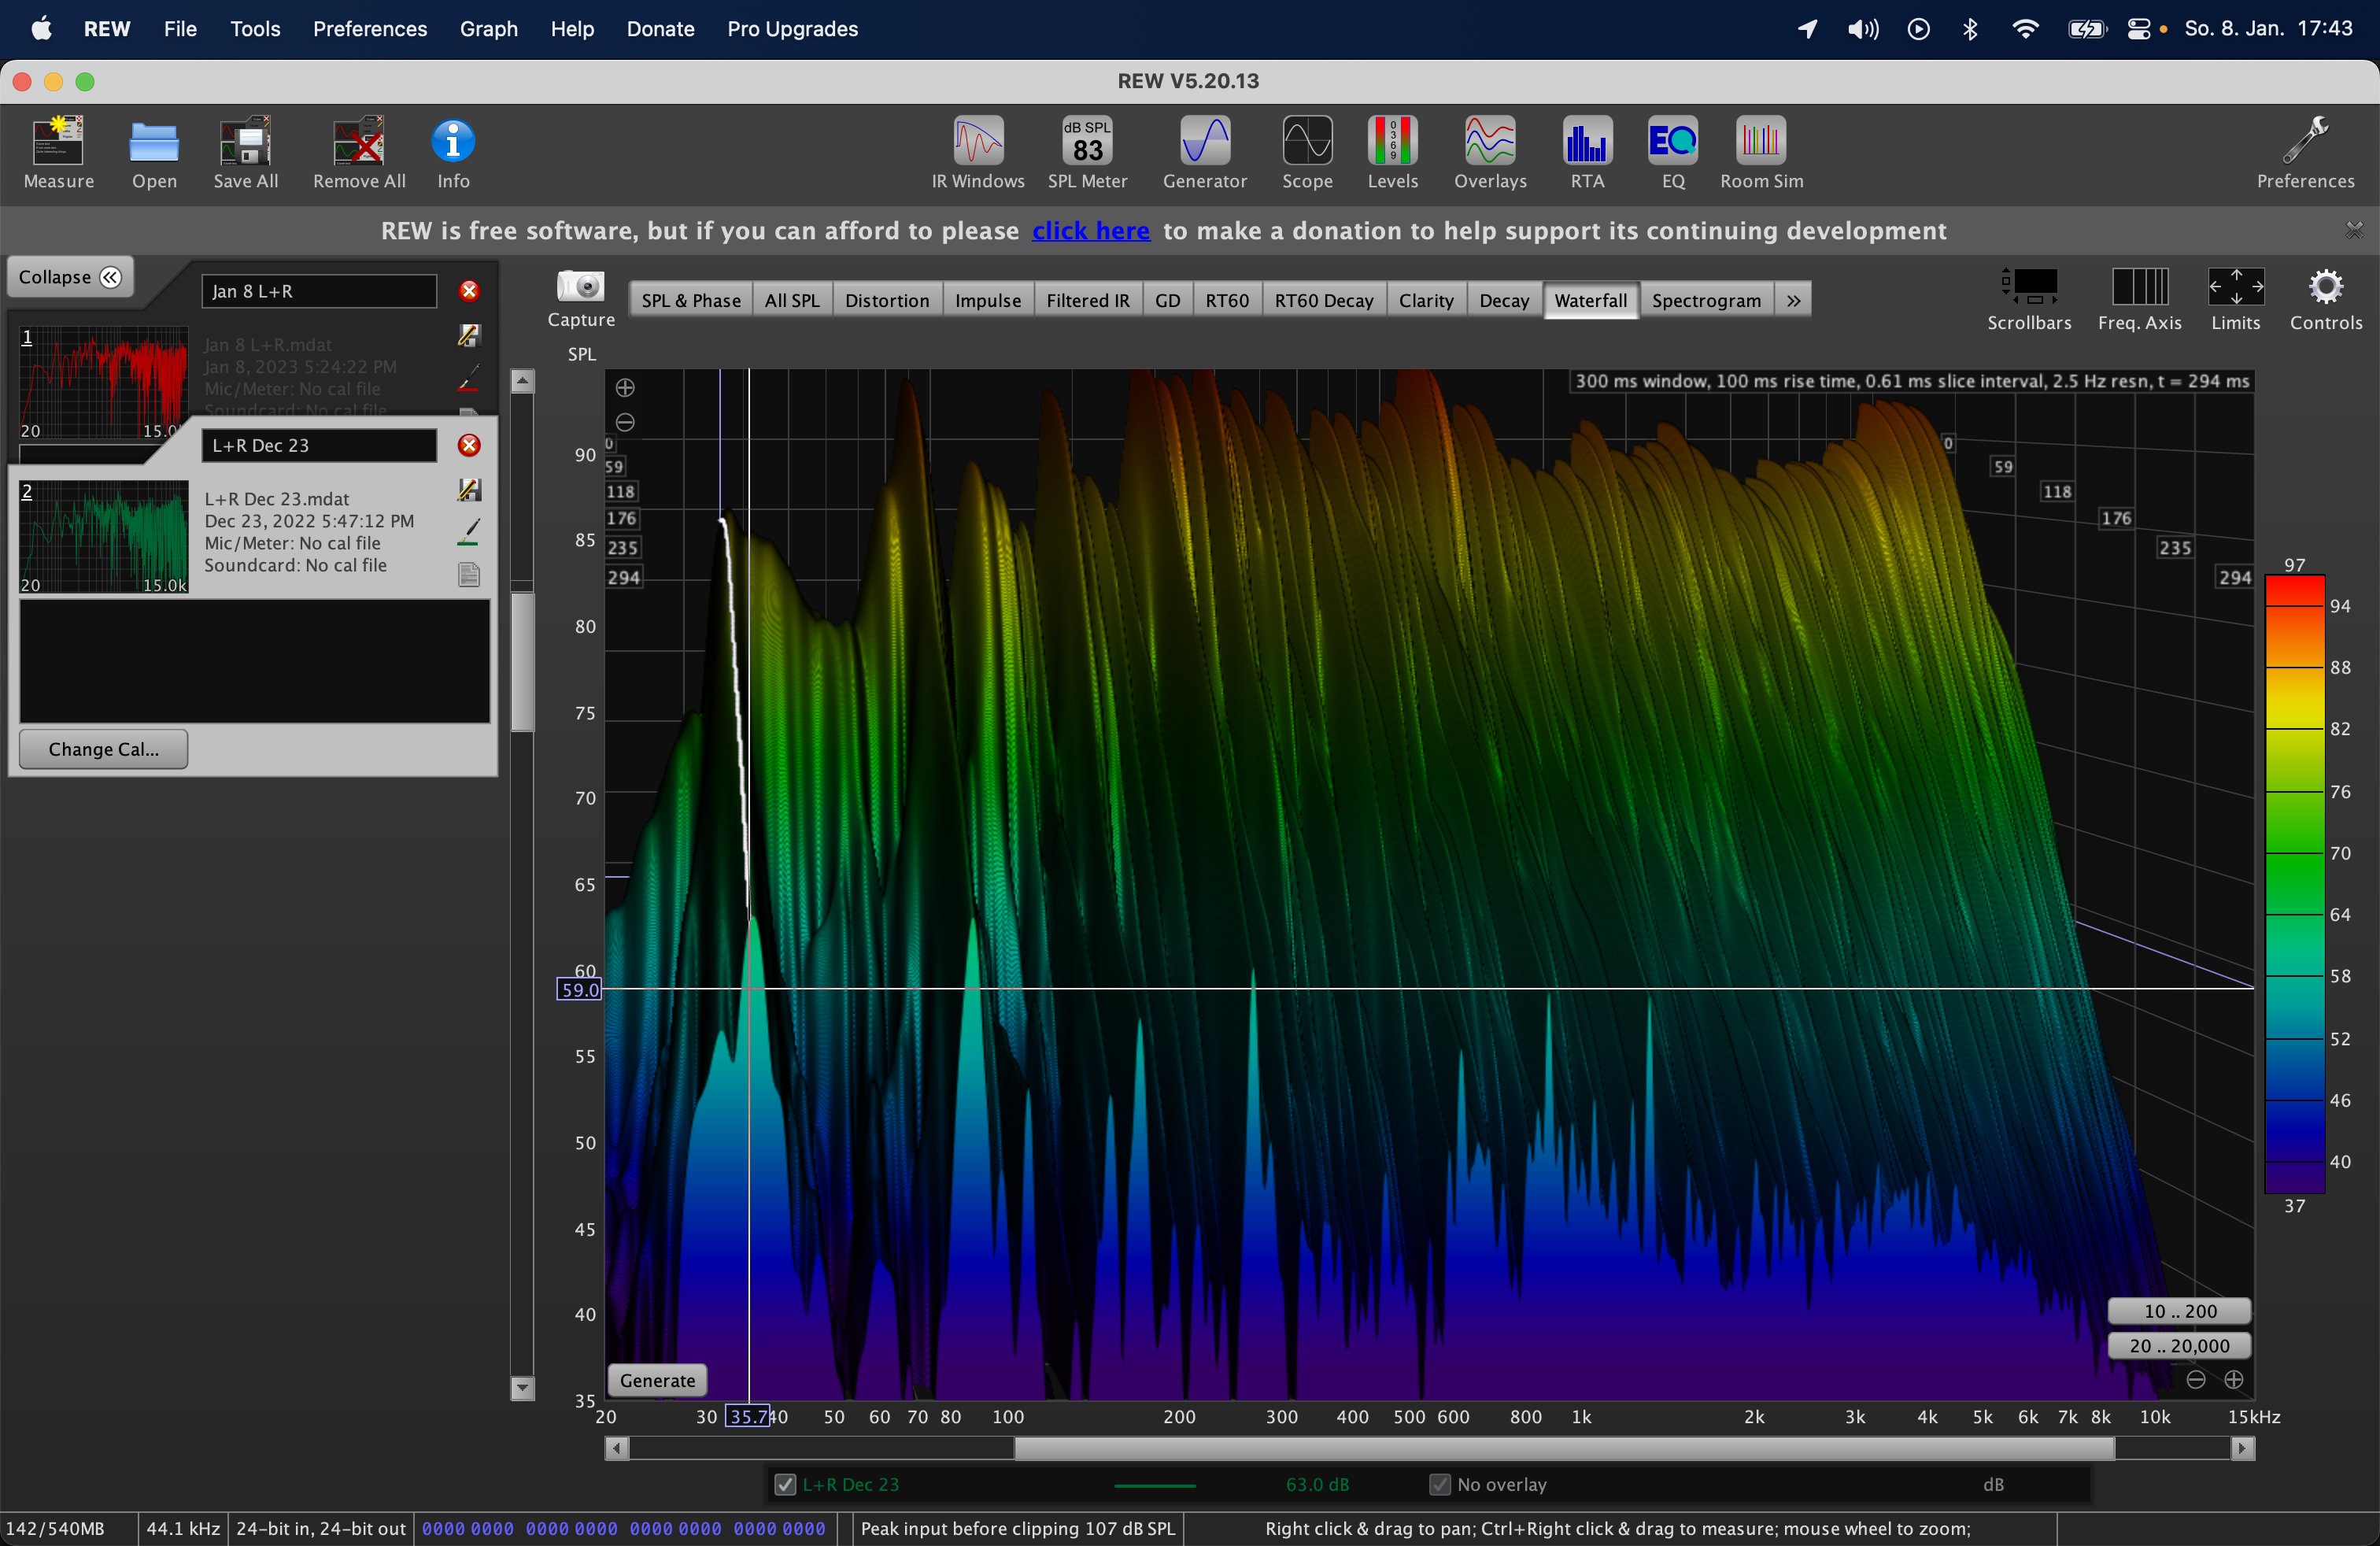Screen dimensions: 2380x1546
Task: Select the L+R Dec 23 measurement thumbnail
Action: pyautogui.click(x=104, y=537)
